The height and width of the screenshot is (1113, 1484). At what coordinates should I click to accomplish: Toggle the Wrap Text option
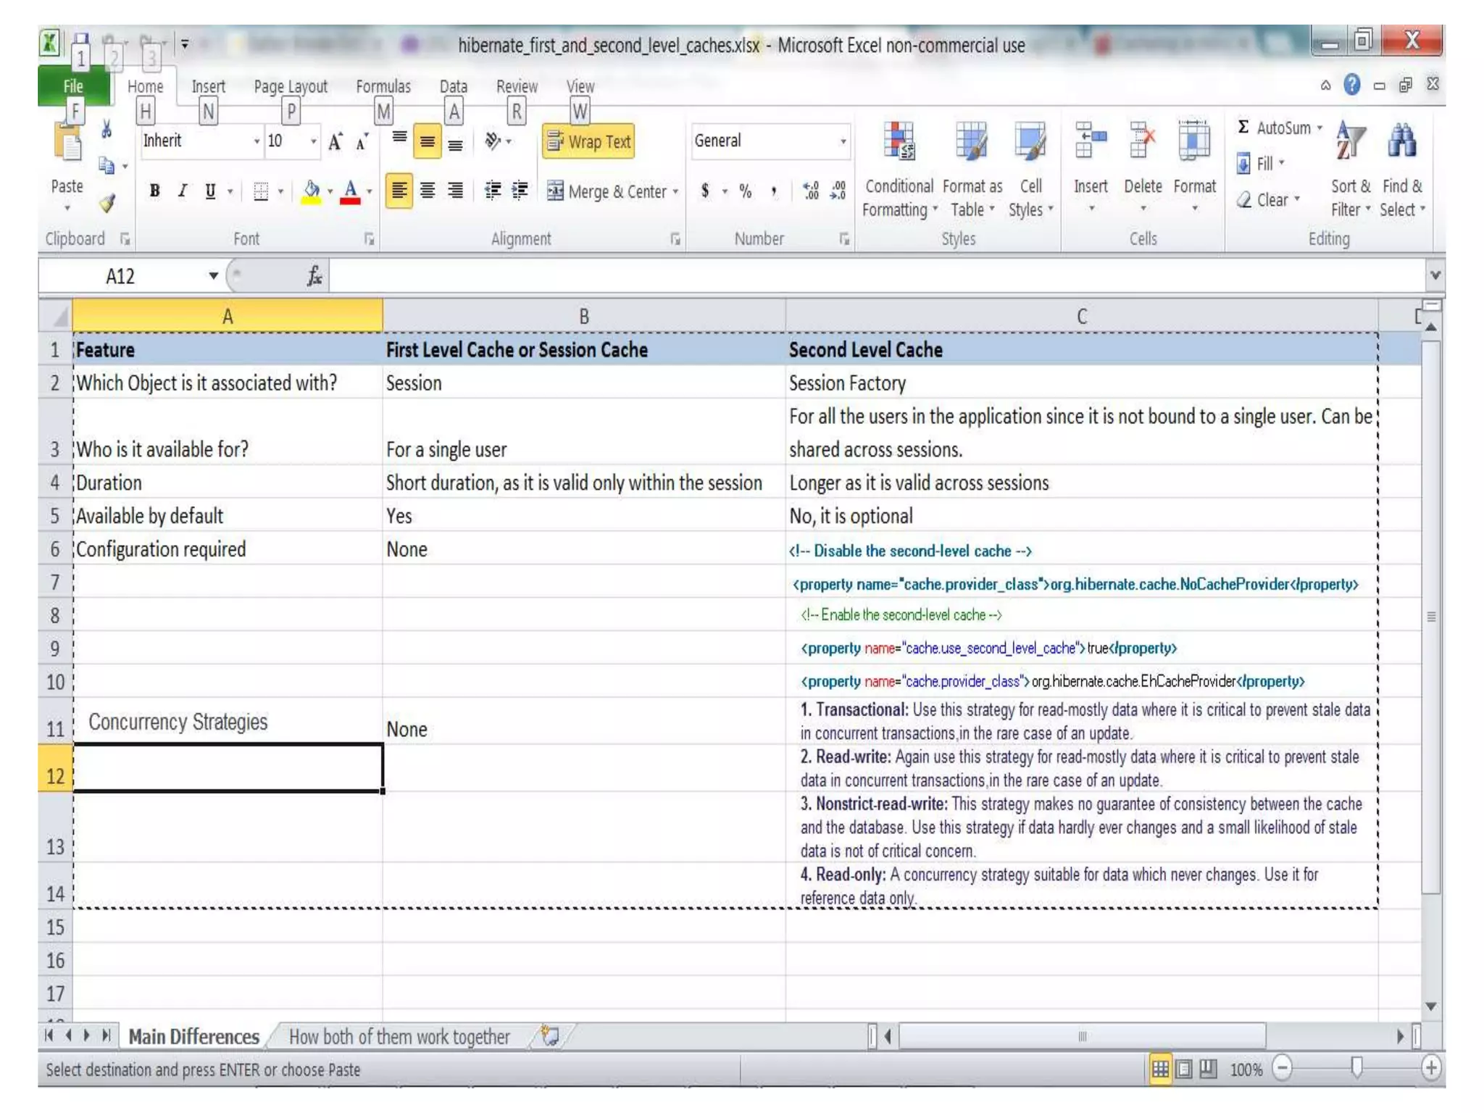[589, 141]
